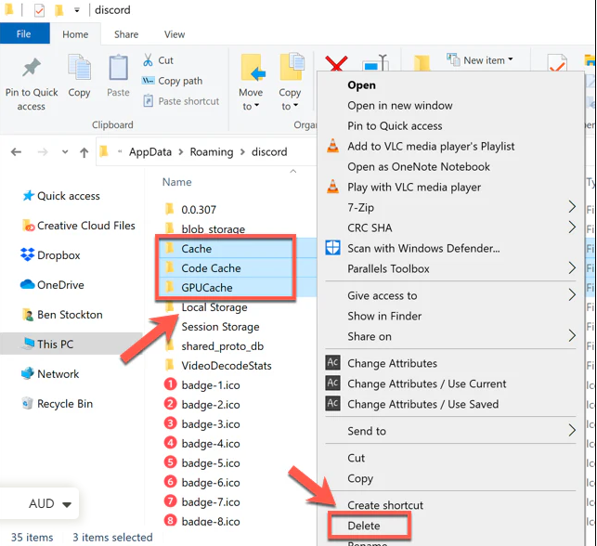Open the recent locations dropdown arrow

point(65,152)
